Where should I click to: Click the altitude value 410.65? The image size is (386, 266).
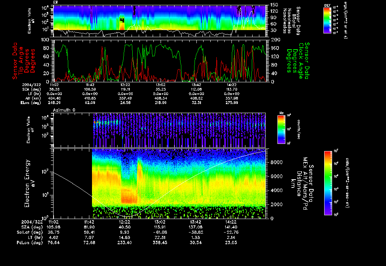(x=90, y=98)
